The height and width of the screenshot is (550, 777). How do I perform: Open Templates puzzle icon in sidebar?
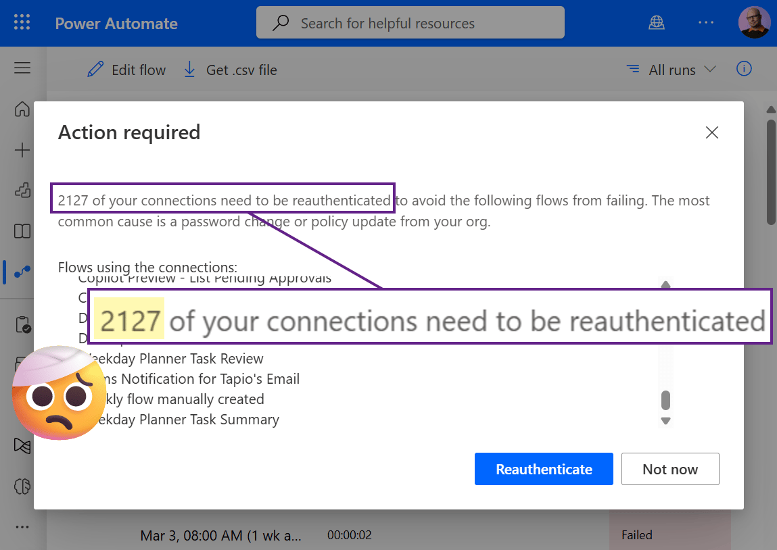(22, 191)
